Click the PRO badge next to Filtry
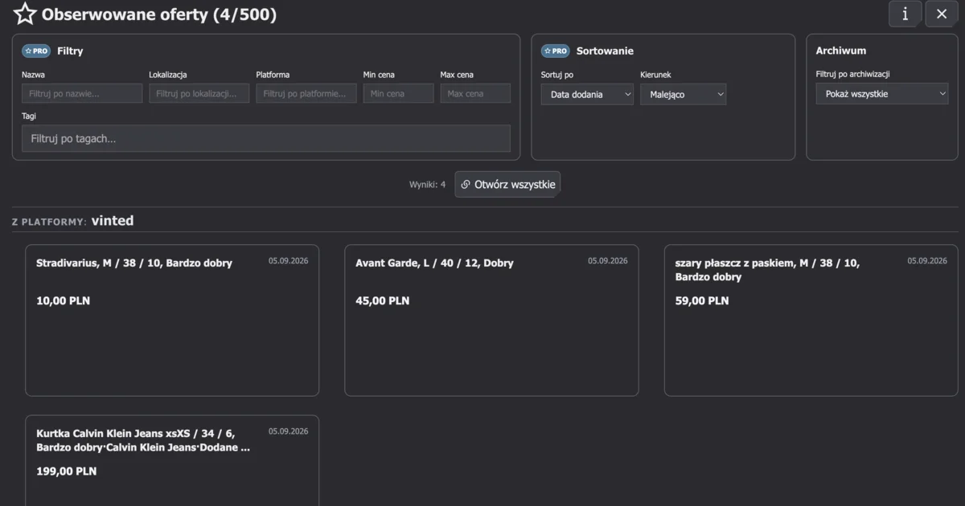Viewport: 965px width, 506px height. (x=36, y=51)
